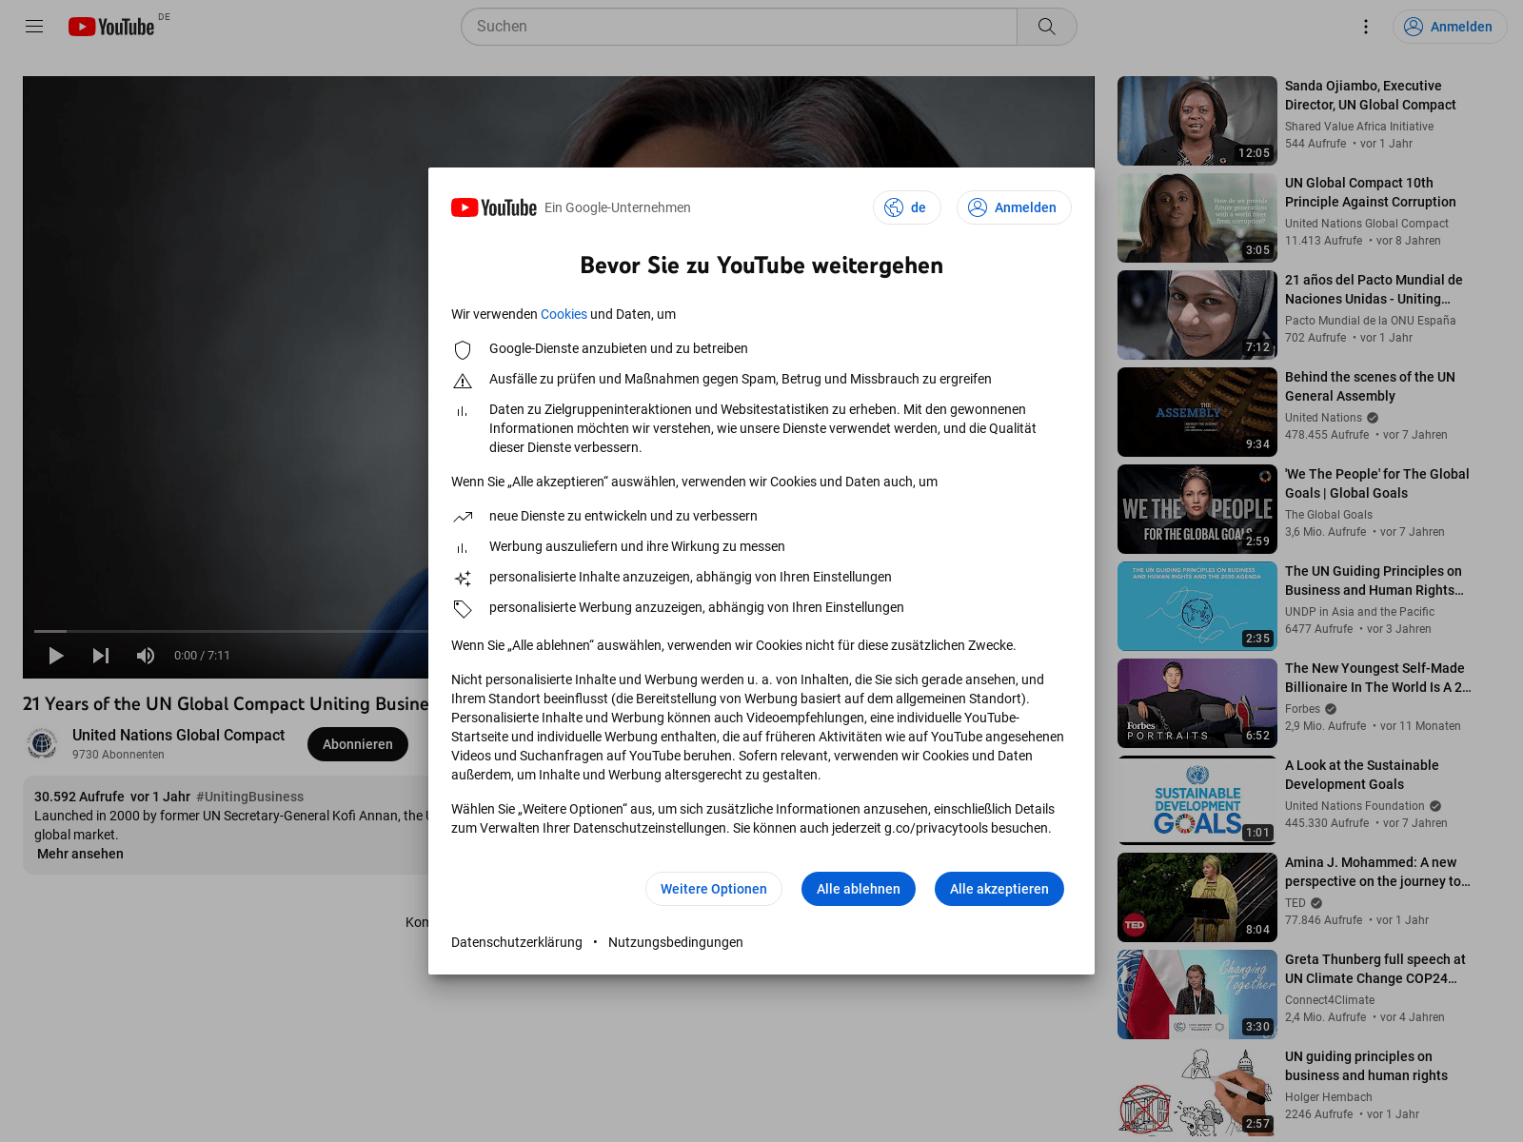The width and height of the screenshot is (1523, 1142).
Task: Click the search magnifier button
Action: [1047, 27]
